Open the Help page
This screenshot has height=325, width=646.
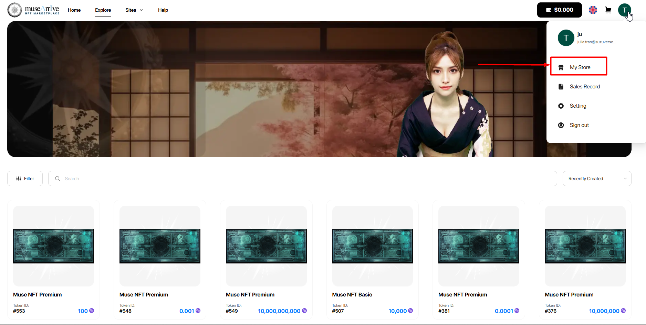coord(163,10)
